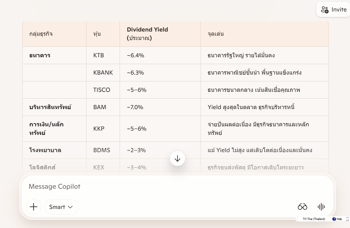The image size is (350, 228).
Task: Click the ~7.0% yield value
Action: [135, 107]
